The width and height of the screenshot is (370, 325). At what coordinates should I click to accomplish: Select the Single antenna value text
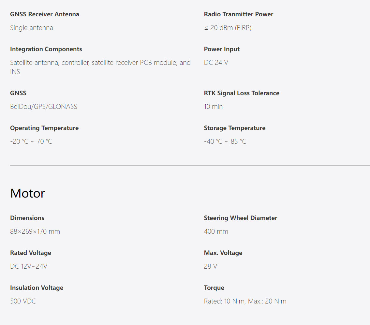[32, 28]
